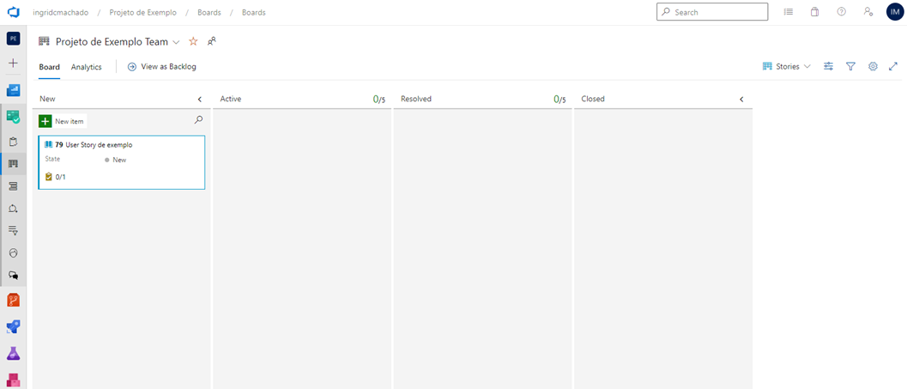This screenshot has height=389, width=907.
Task: Select the Boards kanban icon in the sidebar
Action: click(x=14, y=164)
